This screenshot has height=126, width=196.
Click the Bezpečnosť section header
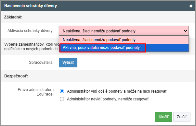pos(16,76)
